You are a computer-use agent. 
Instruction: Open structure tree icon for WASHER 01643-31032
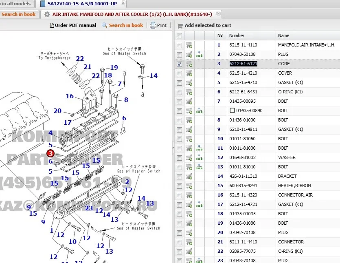point(199,157)
